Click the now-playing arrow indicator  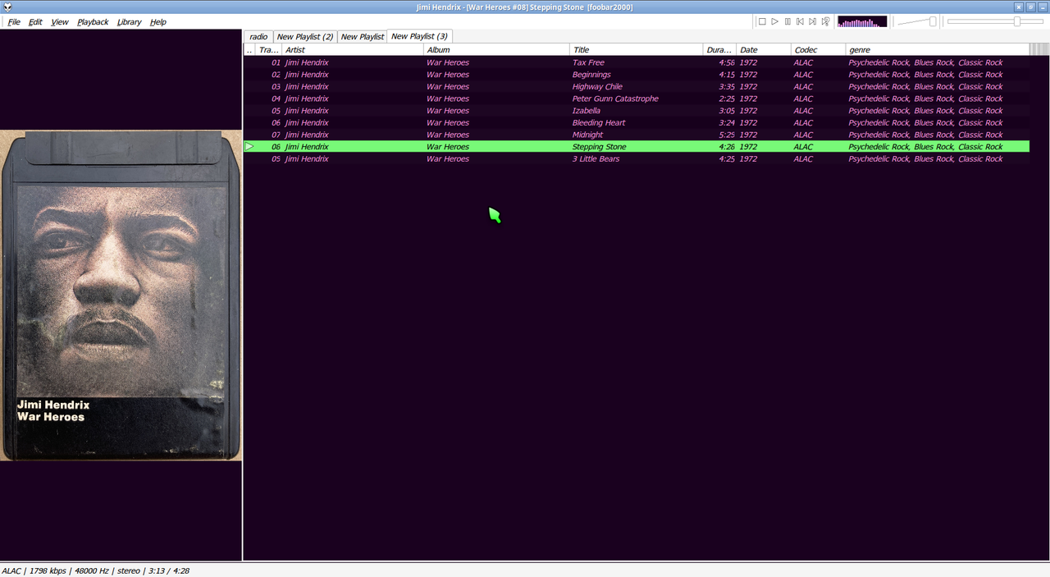coord(249,147)
